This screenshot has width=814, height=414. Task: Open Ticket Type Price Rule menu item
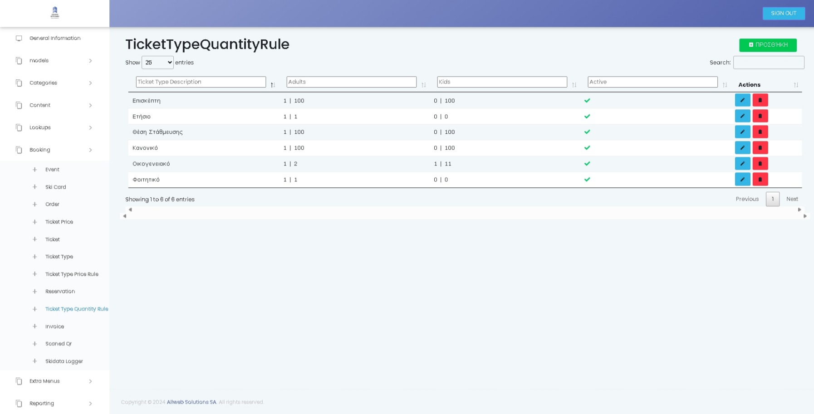(x=72, y=274)
